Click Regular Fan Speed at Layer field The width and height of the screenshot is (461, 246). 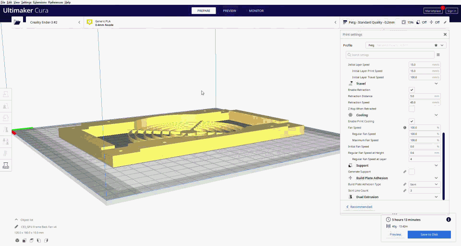[x=425, y=159]
